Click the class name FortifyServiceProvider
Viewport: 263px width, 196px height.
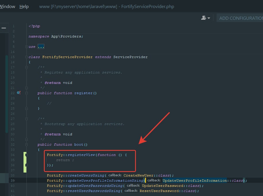[67, 57]
